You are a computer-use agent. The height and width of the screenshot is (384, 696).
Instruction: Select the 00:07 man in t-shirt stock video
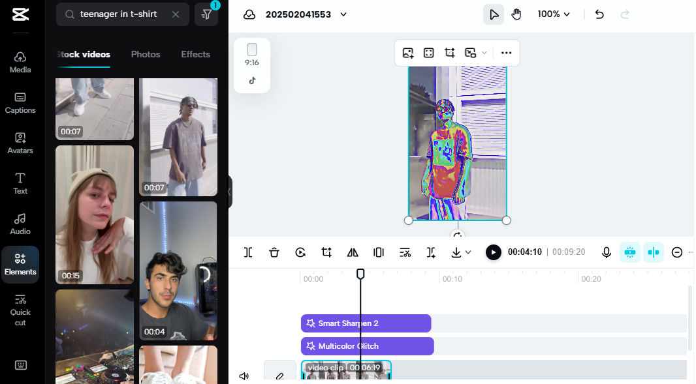pos(178,137)
